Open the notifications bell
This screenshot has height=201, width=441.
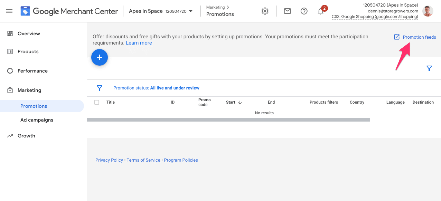(x=321, y=11)
